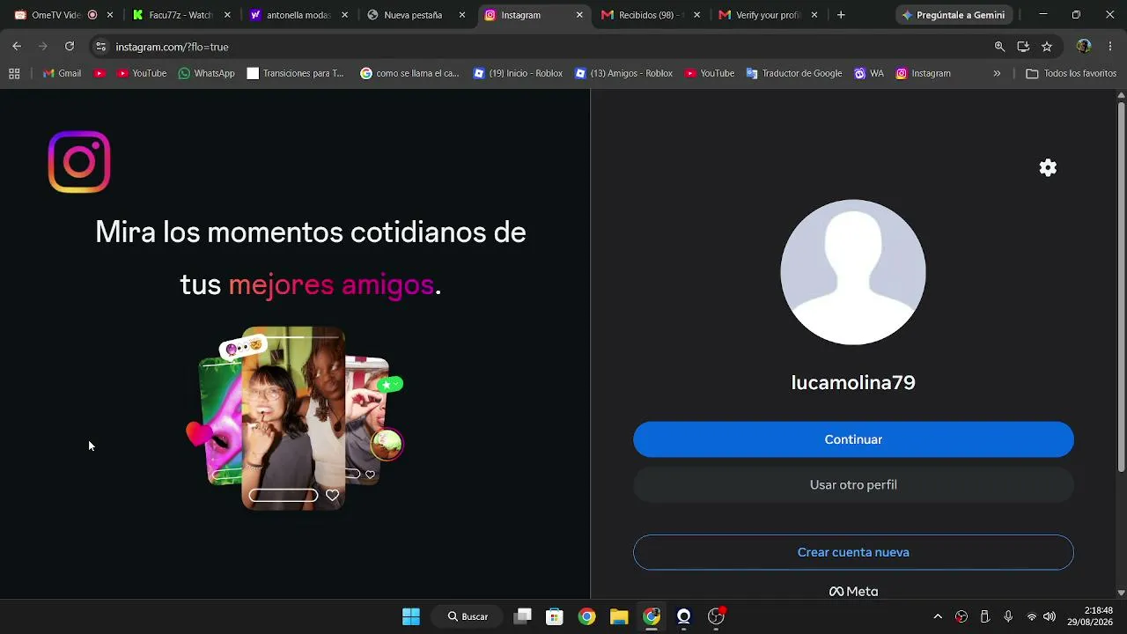Open File Explorer from the taskbar
This screenshot has width=1127, height=634.
pos(619,616)
